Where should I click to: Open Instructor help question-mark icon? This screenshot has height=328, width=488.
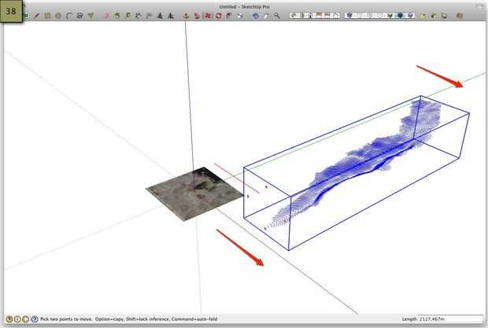click(35, 319)
